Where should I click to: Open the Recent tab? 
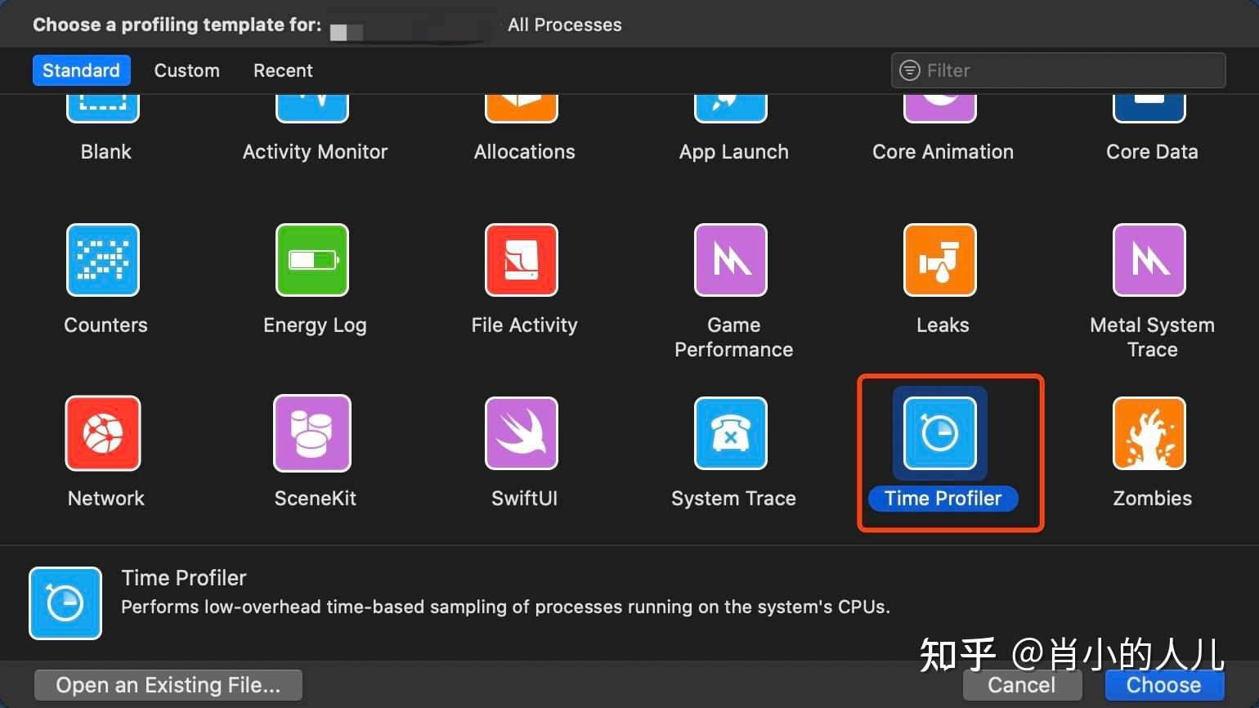pyautogui.click(x=283, y=70)
